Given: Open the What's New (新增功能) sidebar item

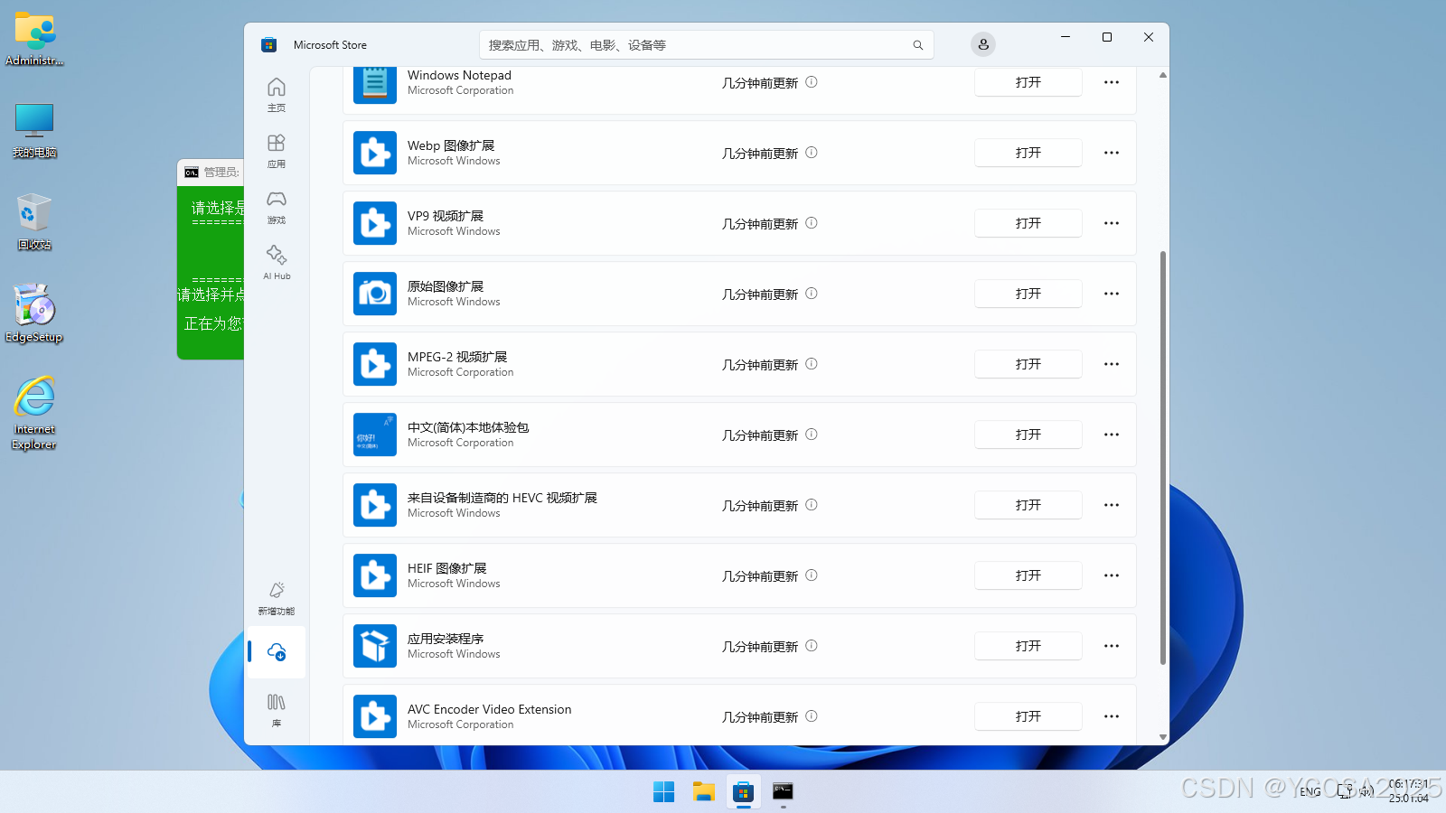Looking at the screenshot, I should coord(277,598).
